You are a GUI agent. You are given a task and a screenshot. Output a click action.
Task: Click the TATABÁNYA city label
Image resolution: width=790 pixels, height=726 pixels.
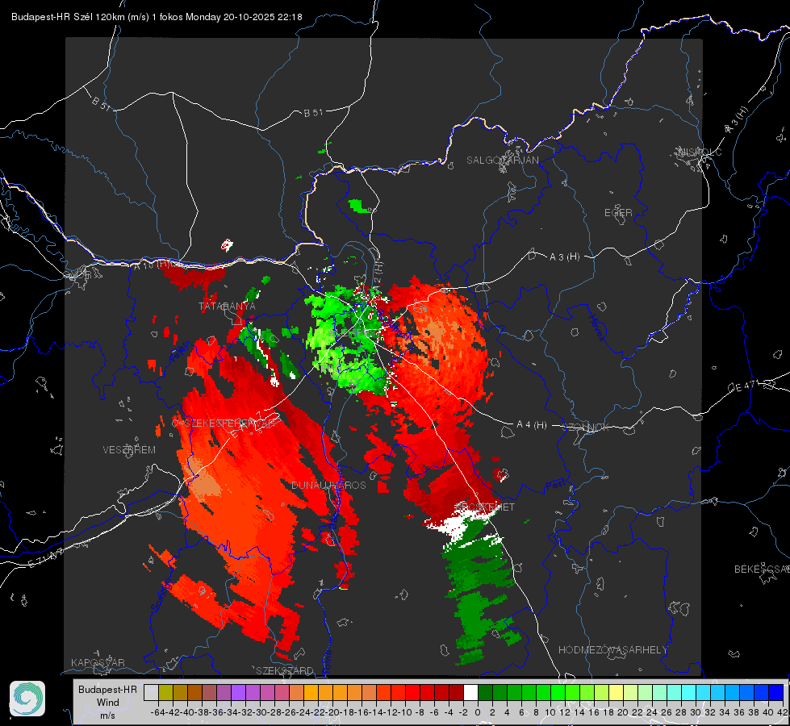[x=228, y=306]
